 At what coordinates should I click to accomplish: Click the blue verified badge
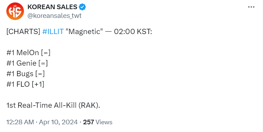(x=82, y=7)
